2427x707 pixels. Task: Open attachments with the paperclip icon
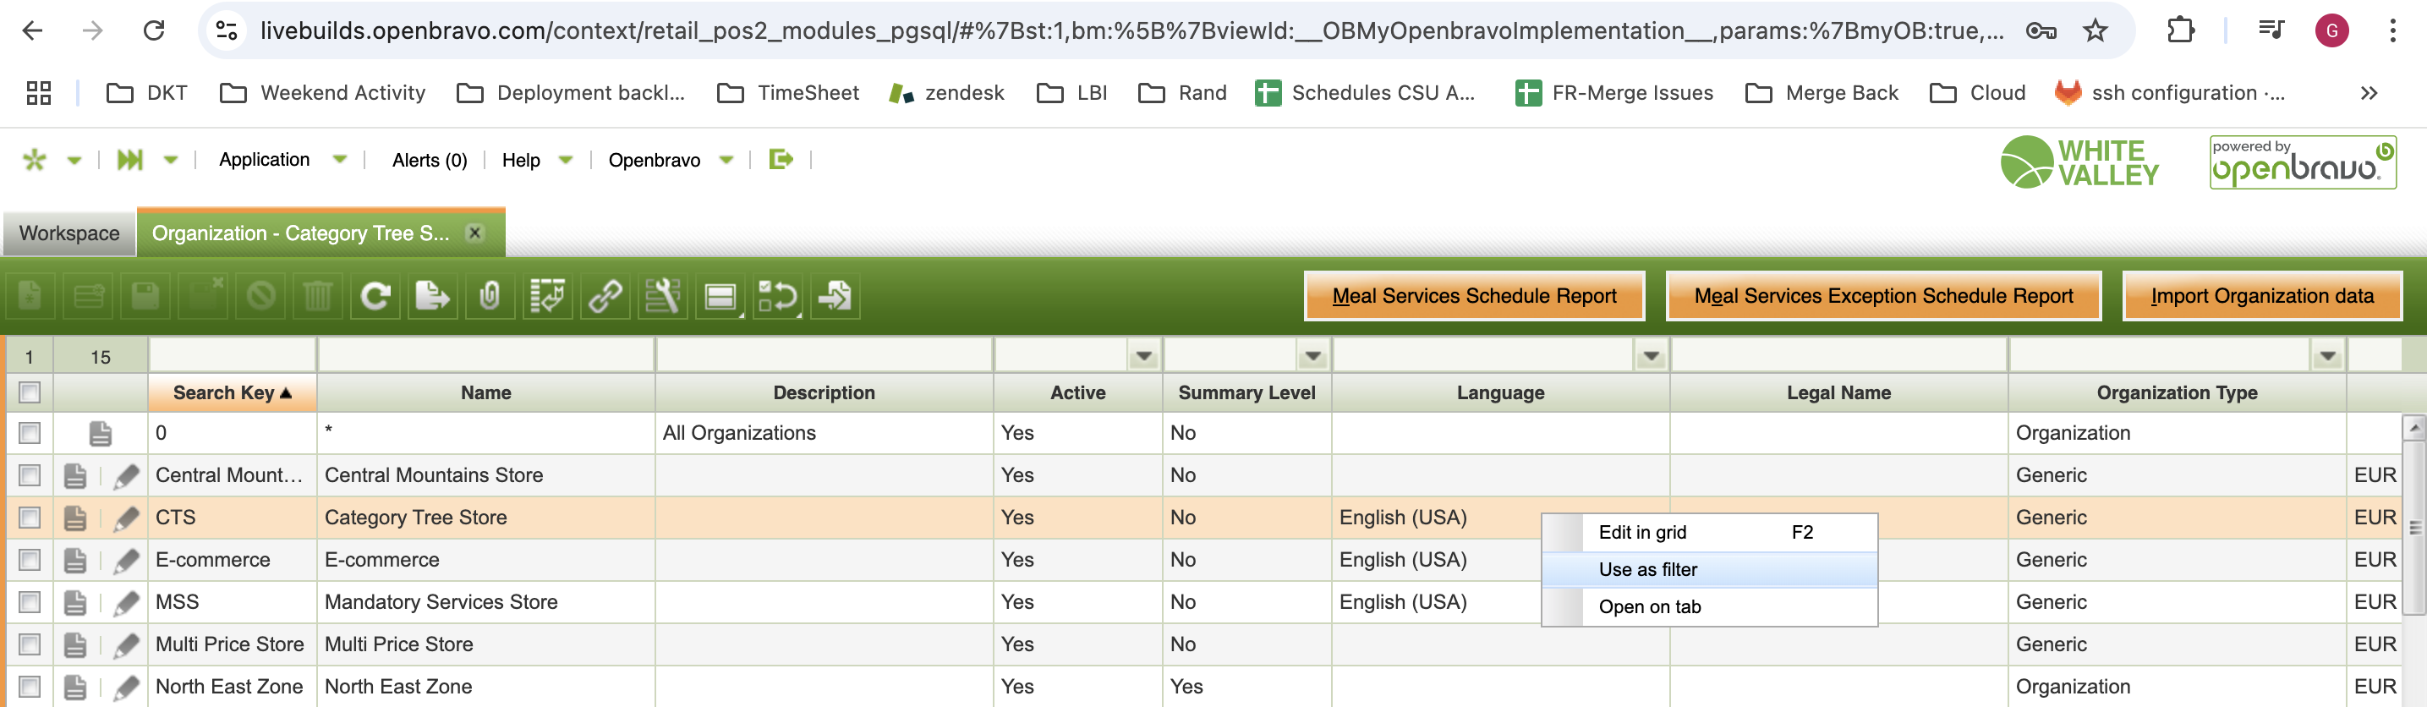point(490,296)
